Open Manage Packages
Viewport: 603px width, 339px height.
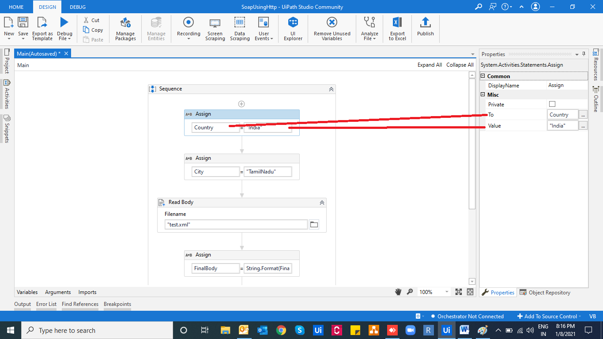click(x=125, y=29)
